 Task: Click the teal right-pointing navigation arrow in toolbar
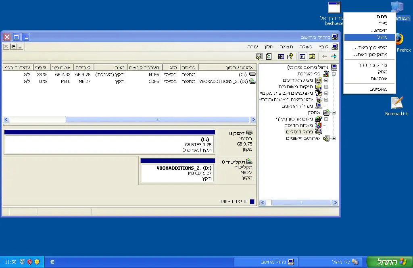click(334, 56)
